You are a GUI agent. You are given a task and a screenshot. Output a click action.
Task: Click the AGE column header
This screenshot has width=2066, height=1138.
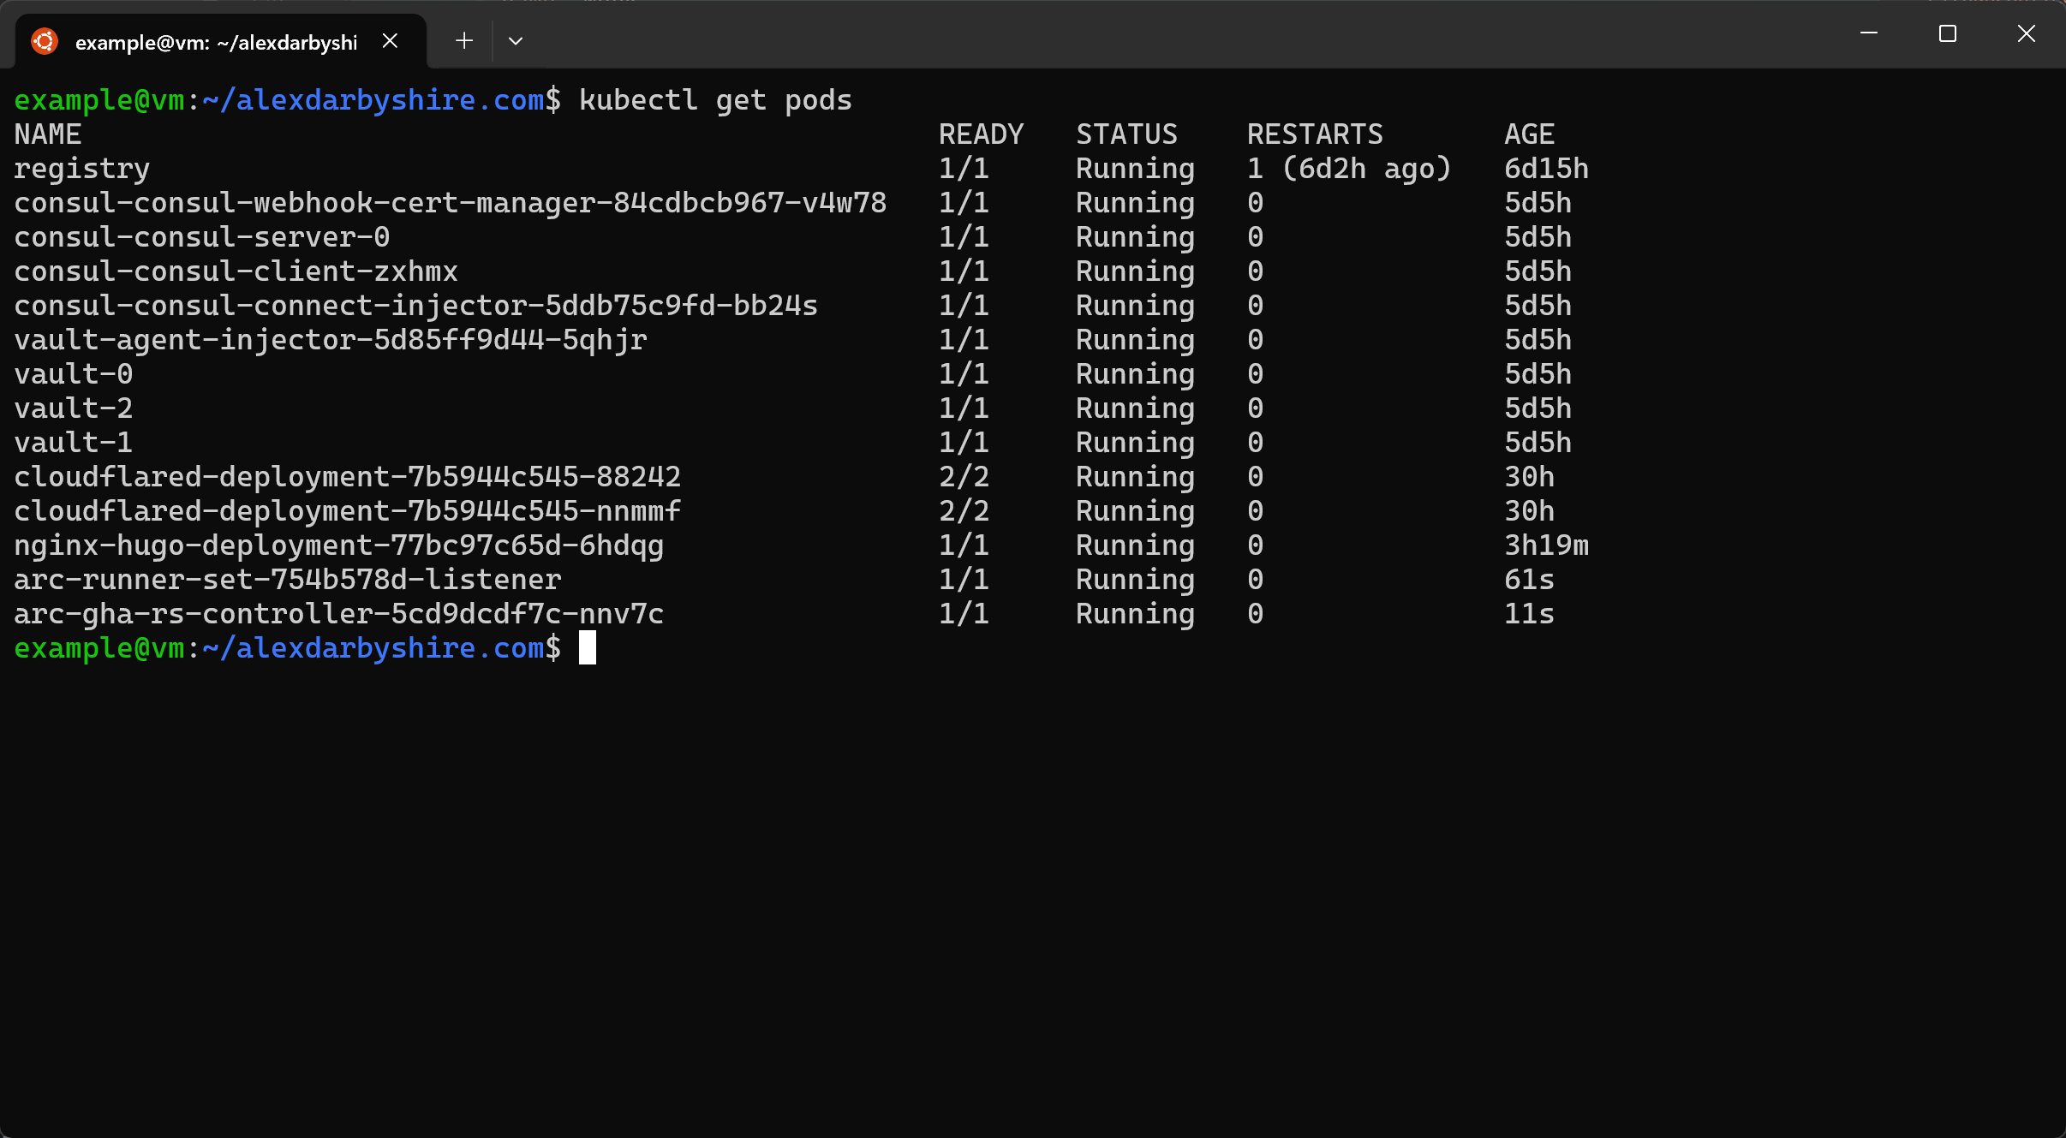[x=1530, y=134]
